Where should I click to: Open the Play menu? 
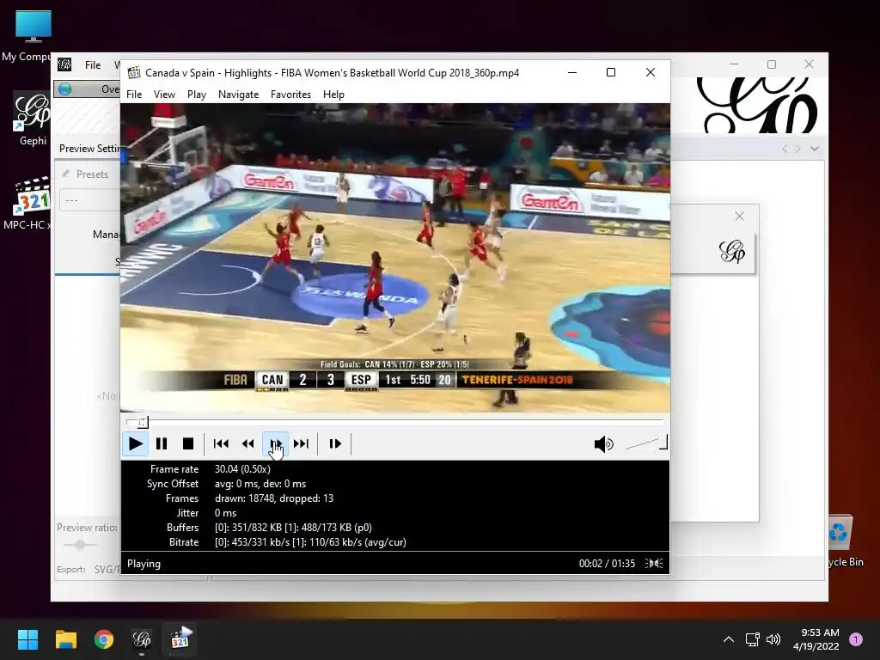197,95
